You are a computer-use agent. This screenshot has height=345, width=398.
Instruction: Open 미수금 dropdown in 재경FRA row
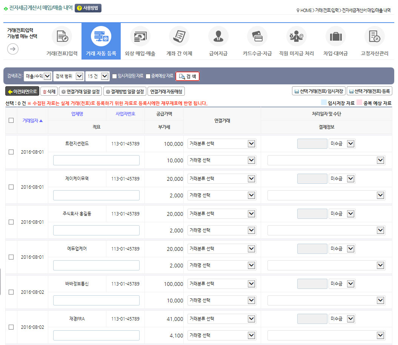coord(342,319)
